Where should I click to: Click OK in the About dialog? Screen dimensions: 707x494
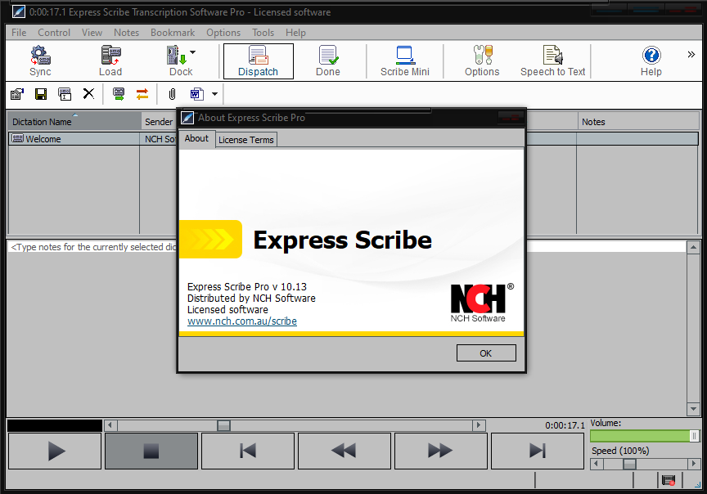click(x=486, y=353)
